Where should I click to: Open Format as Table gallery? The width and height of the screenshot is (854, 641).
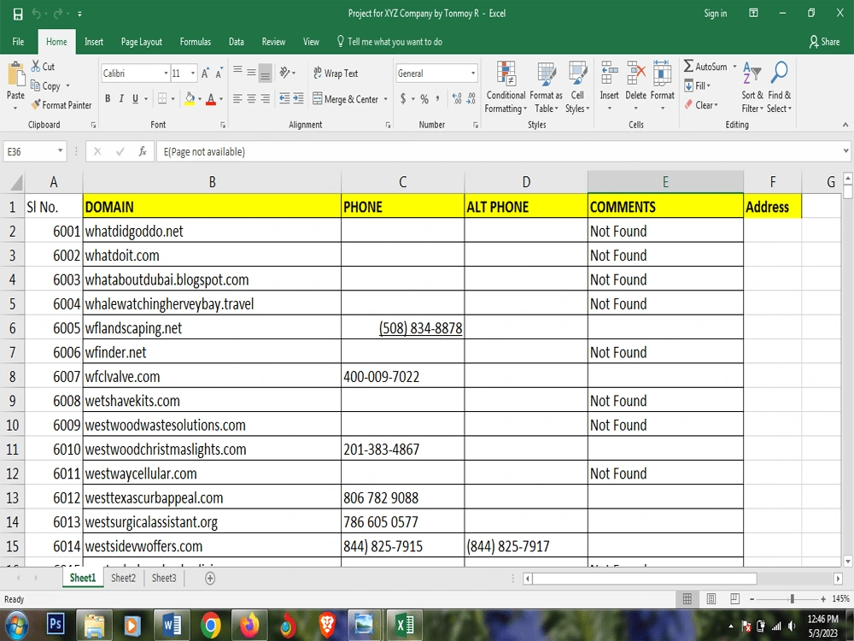coord(547,87)
